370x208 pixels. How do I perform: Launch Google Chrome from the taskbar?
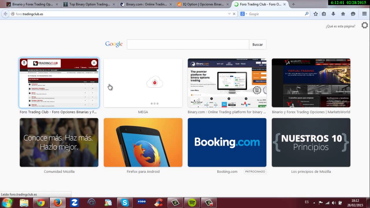pyautogui.click(x=41, y=203)
